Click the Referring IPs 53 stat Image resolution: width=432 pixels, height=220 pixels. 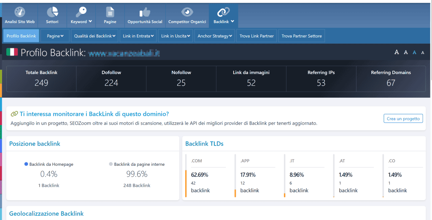(321, 79)
